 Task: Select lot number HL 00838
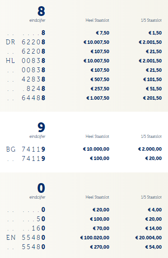coord(26,61)
